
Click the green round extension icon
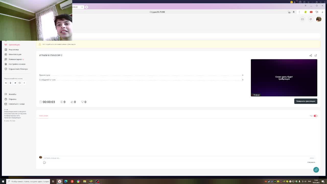coord(306,12)
